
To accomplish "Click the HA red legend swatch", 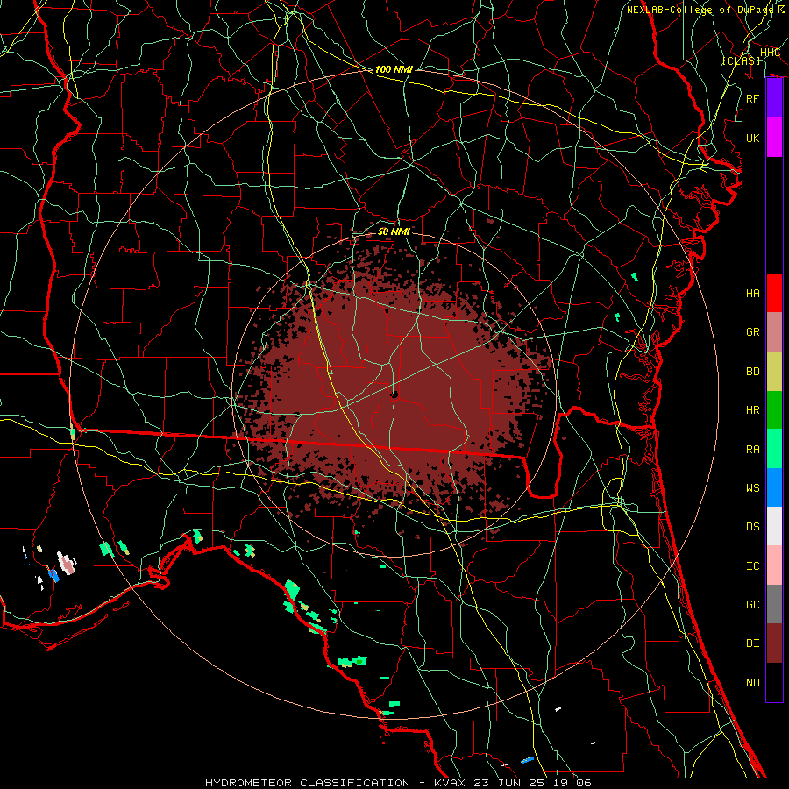I will (774, 293).
